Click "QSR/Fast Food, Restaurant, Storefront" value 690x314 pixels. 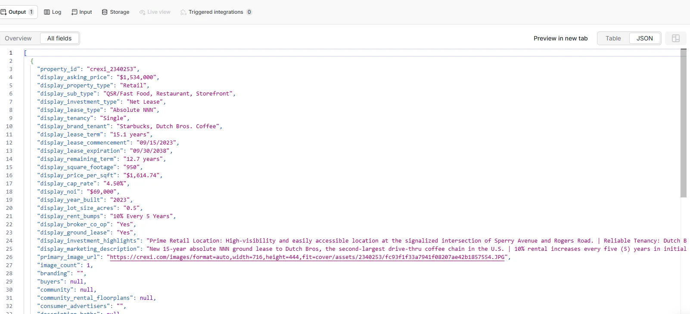(x=168, y=94)
